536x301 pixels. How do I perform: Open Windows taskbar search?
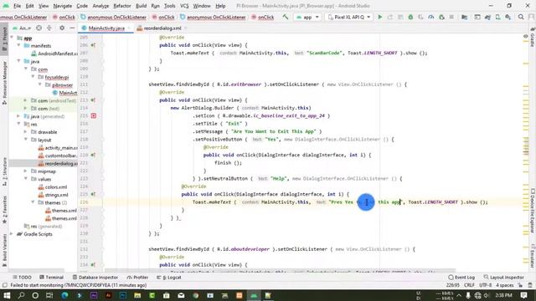coord(21,295)
